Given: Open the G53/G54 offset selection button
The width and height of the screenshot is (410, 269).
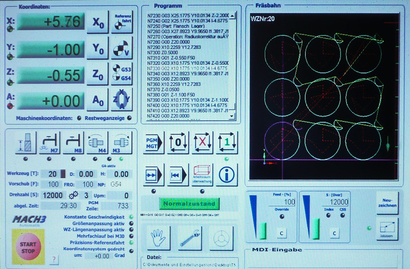Looking at the screenshot, I should 122,74.
